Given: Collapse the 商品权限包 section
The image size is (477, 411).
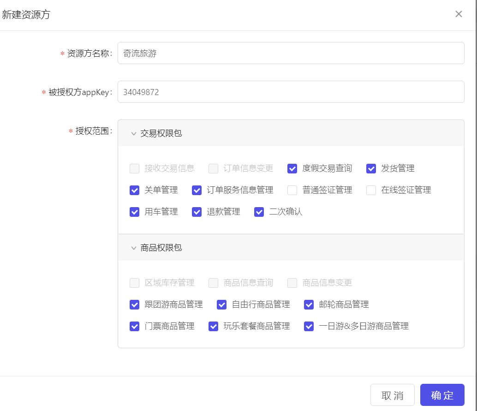Looking at the screenshot, I should pyautogui.click(x=134, y=248).
